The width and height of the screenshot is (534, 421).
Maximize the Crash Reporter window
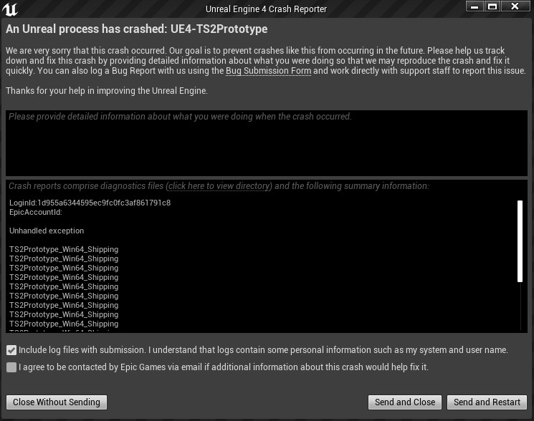coord(492,6)
